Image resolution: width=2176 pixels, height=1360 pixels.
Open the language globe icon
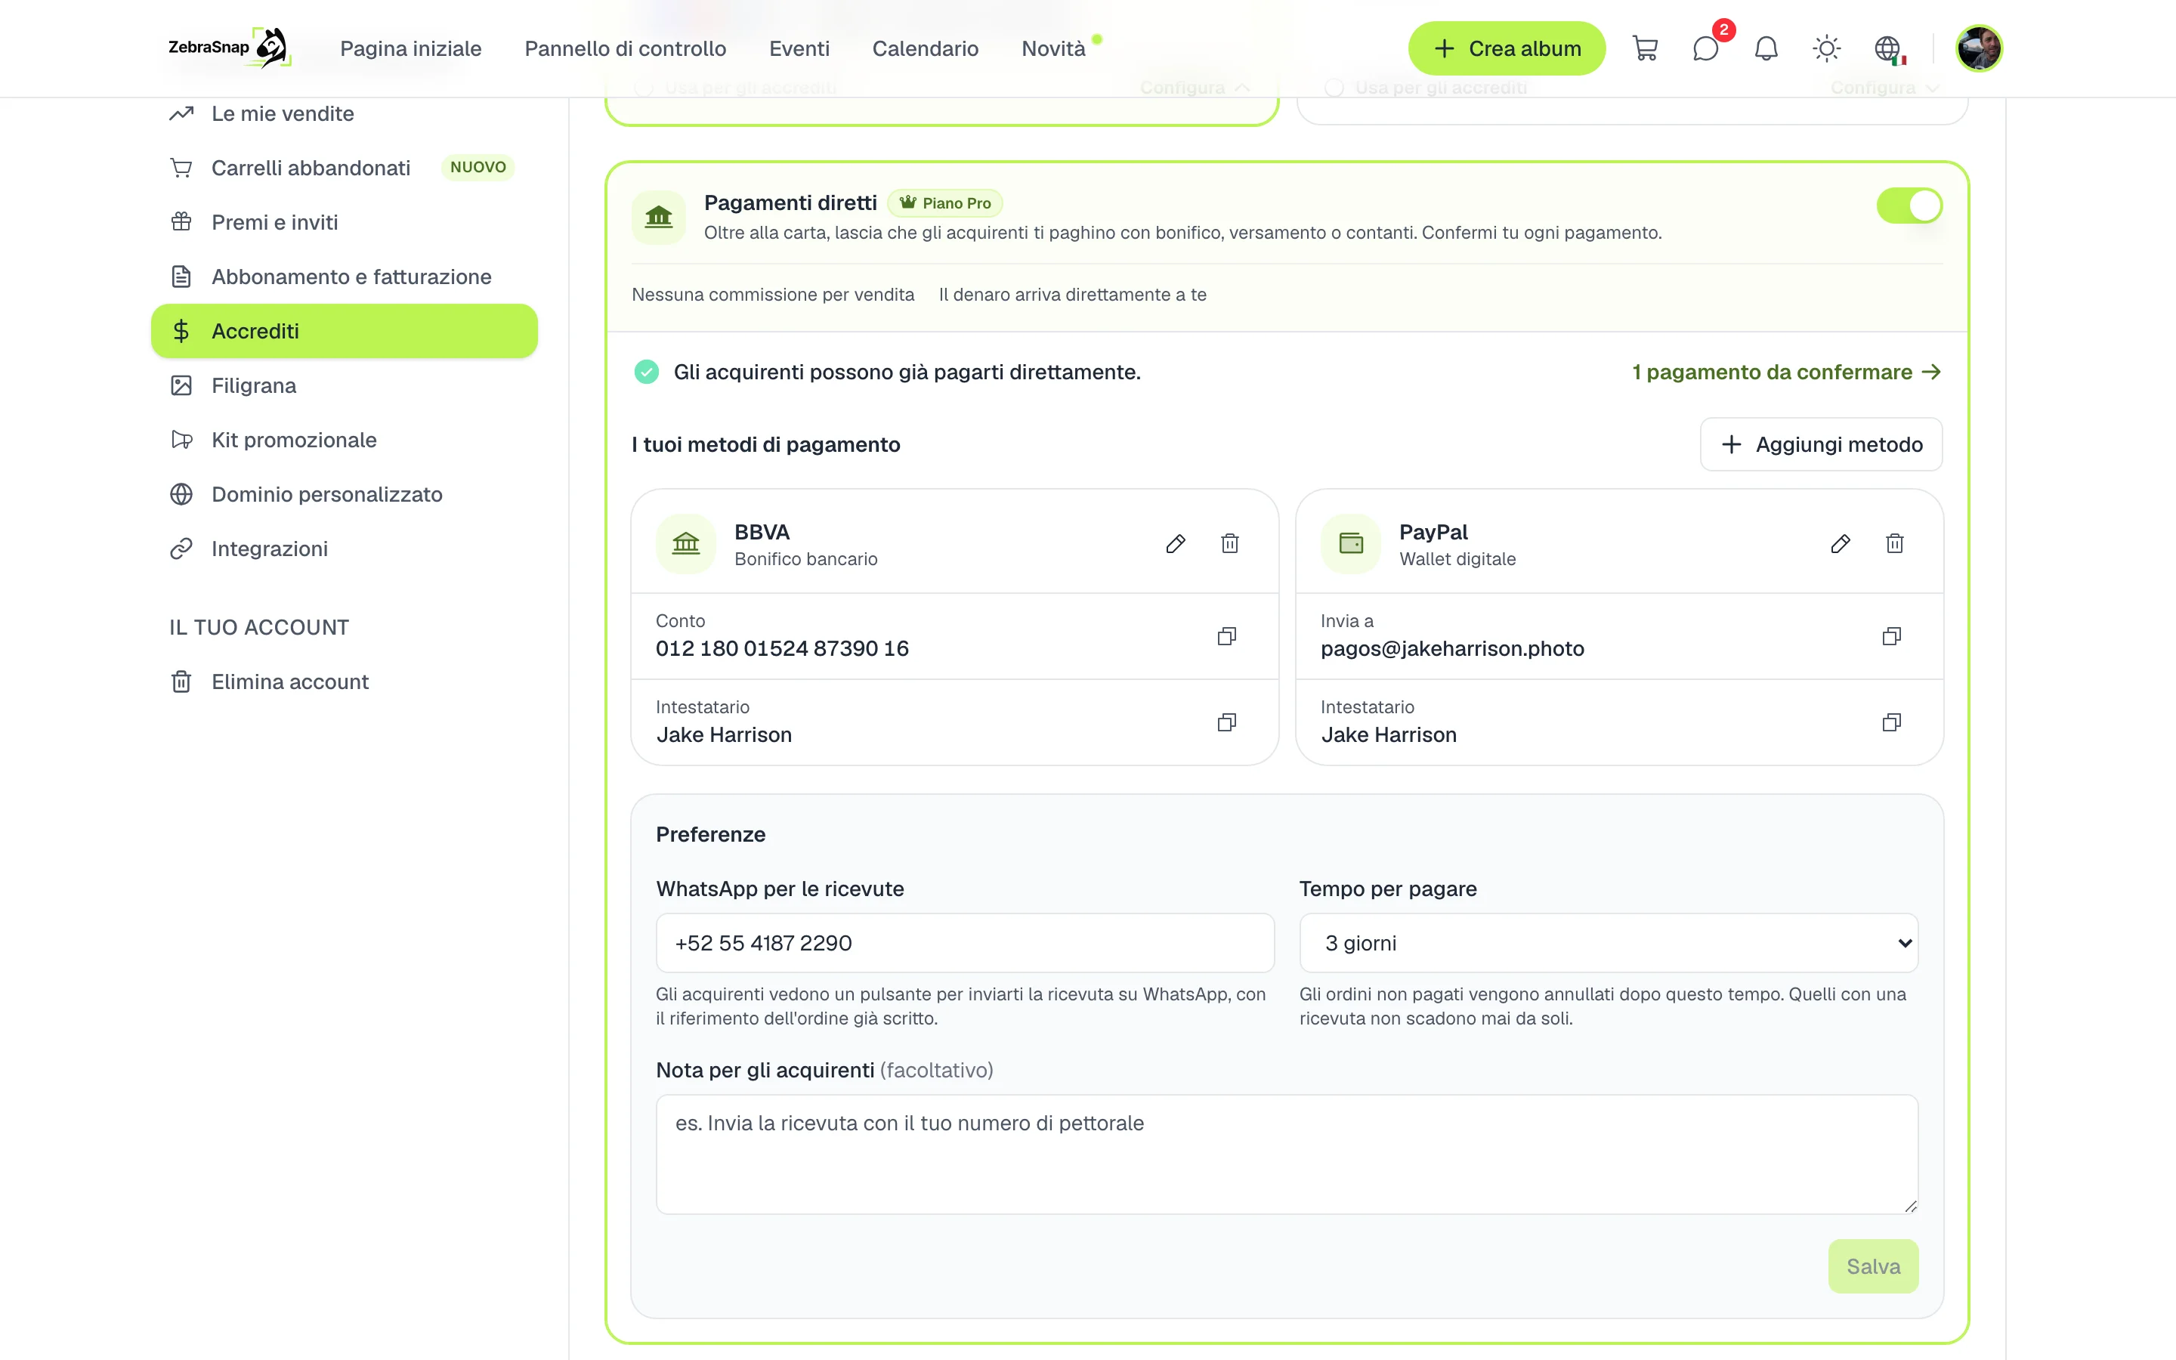1887,48
